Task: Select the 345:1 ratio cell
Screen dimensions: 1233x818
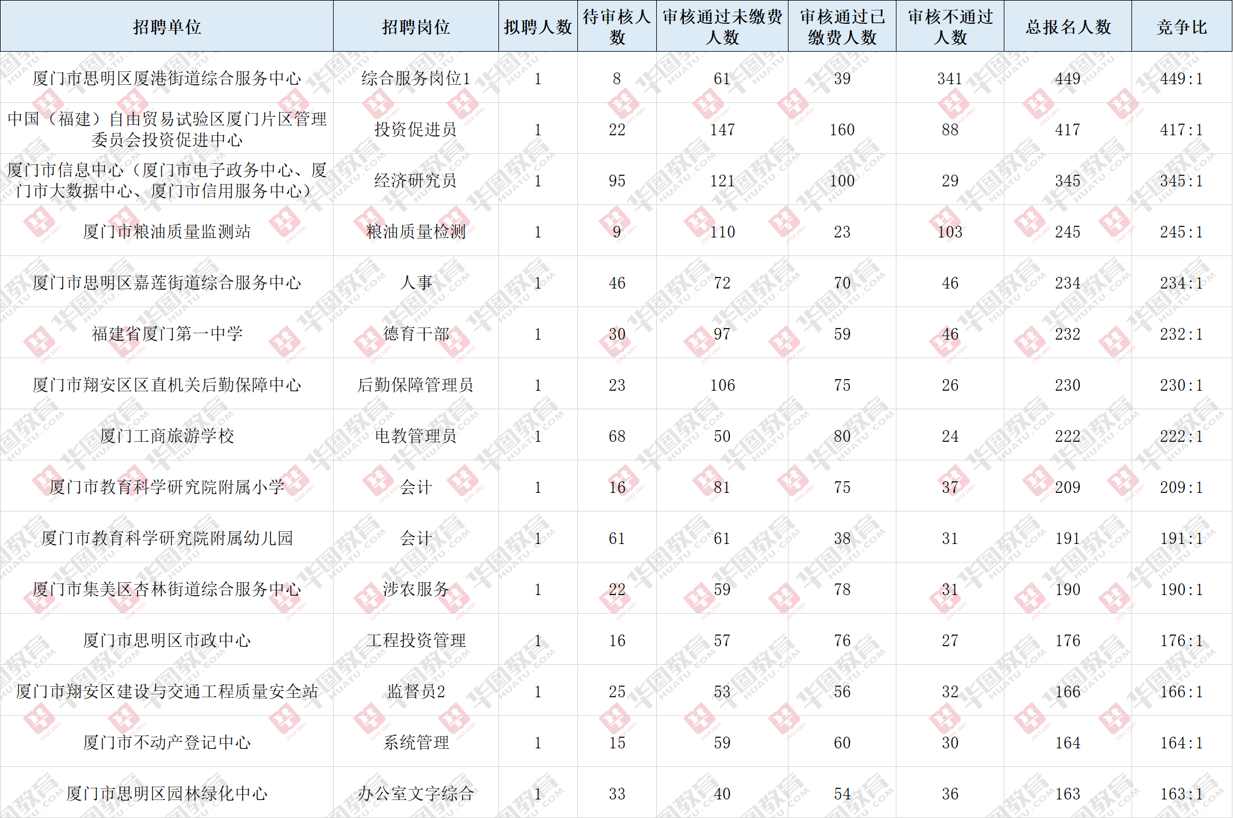Action: [x=1182, y=179]
